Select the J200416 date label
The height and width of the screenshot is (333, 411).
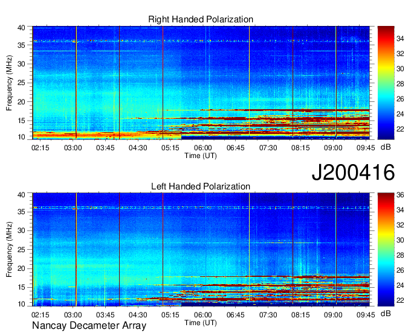tap(353, 172)
